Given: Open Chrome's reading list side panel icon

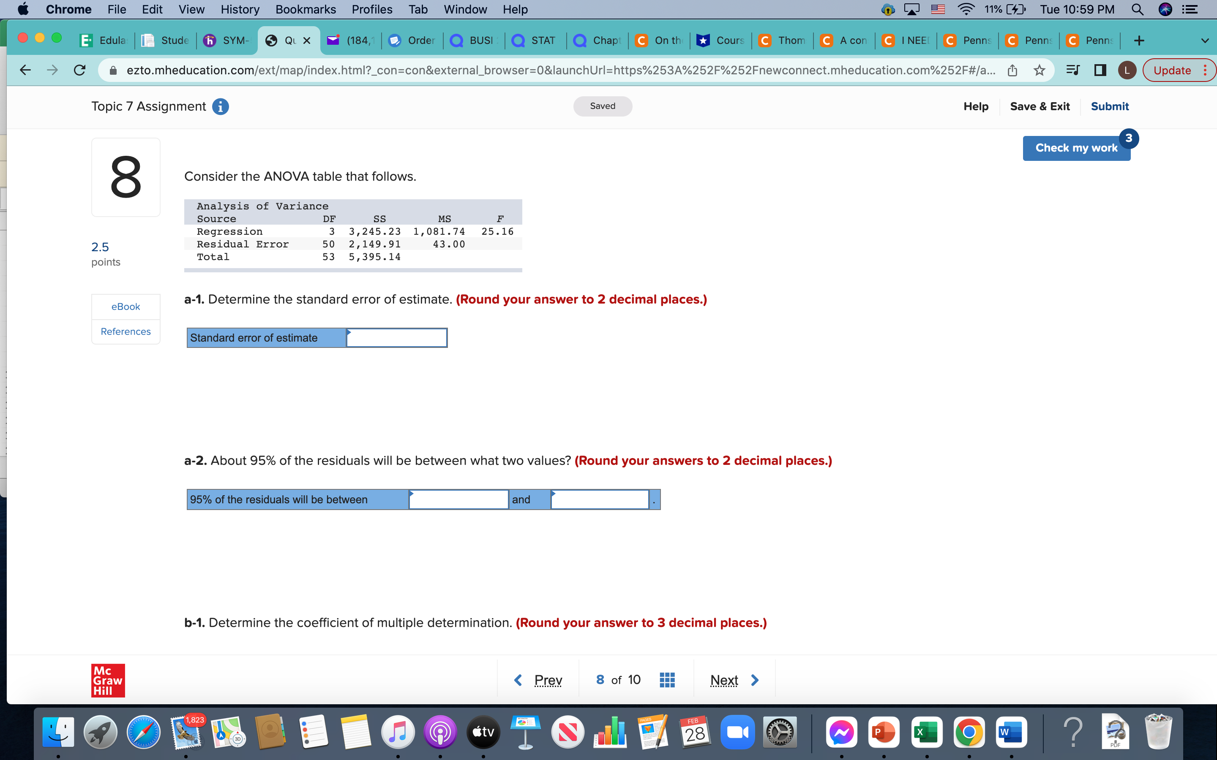Looking at the screenshot, I should (1072, 70).
